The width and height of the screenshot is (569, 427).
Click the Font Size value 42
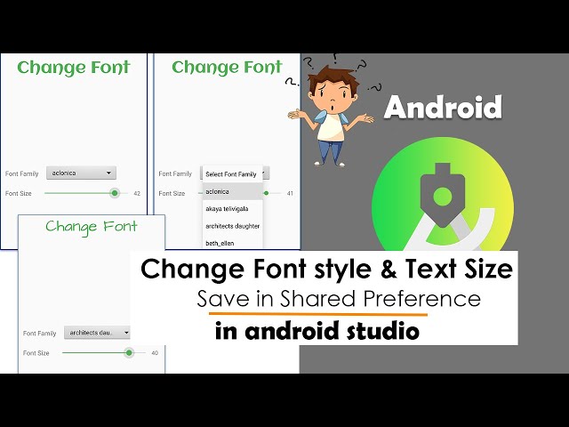tap(137, 194)
